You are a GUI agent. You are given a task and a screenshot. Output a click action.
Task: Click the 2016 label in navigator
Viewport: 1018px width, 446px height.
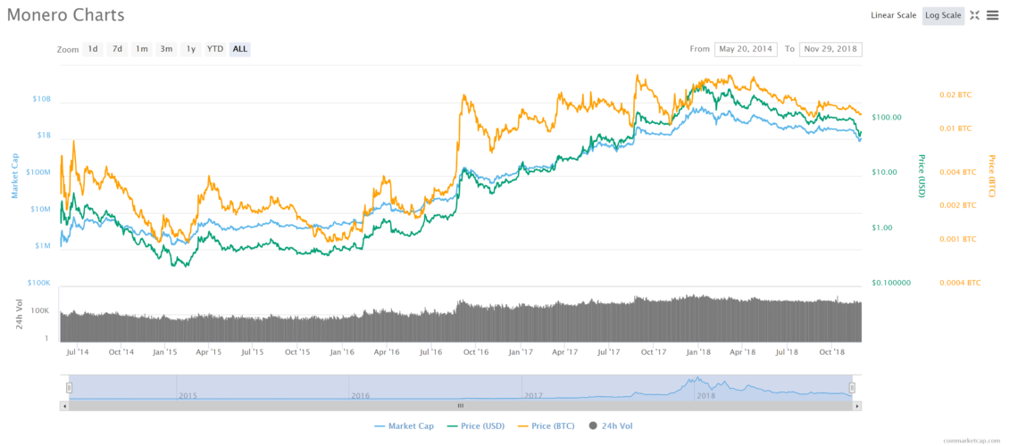(361, 395)
